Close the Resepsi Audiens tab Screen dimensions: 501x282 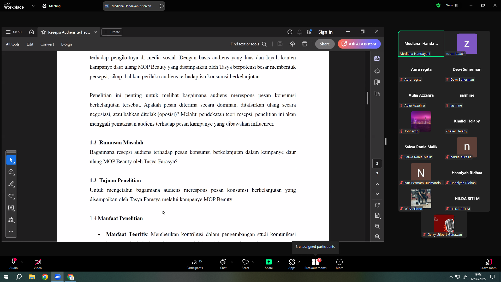click(x=96, y=32)
